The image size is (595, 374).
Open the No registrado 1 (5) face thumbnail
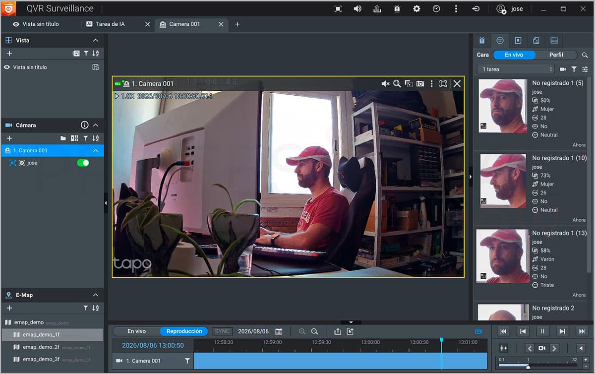point(503,106)
